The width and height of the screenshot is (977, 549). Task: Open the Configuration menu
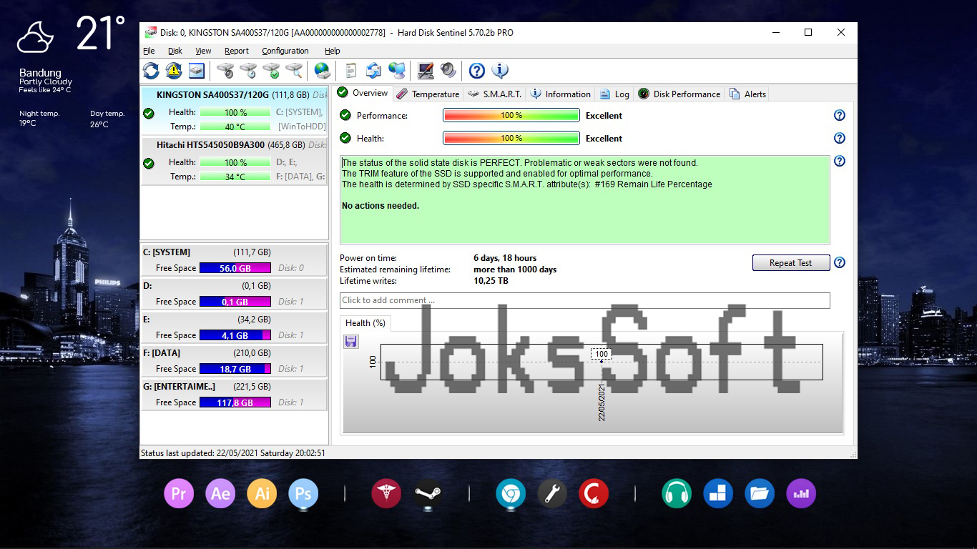(x=285, y=51)
